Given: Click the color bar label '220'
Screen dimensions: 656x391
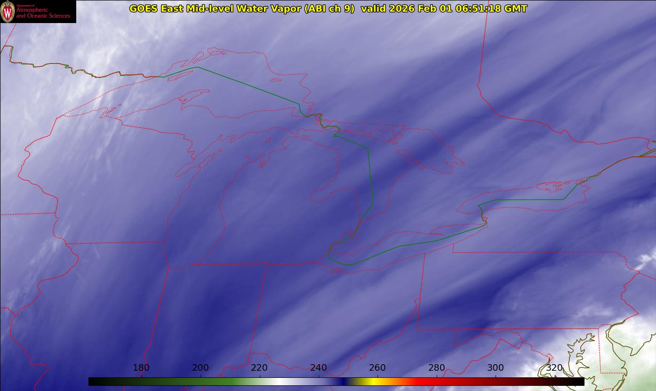Looking at the screenshot, I should (259, 367).
